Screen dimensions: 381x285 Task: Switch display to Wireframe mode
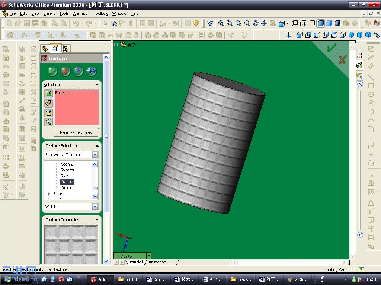[x=295, y=23]
